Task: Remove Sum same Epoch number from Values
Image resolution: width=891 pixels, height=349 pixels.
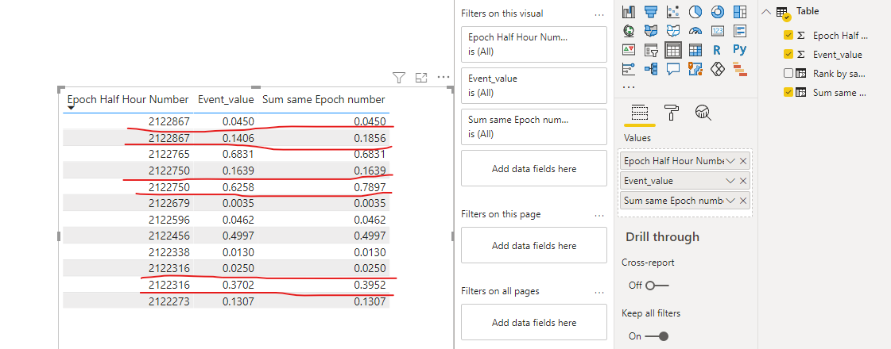Action: (742, 201)
